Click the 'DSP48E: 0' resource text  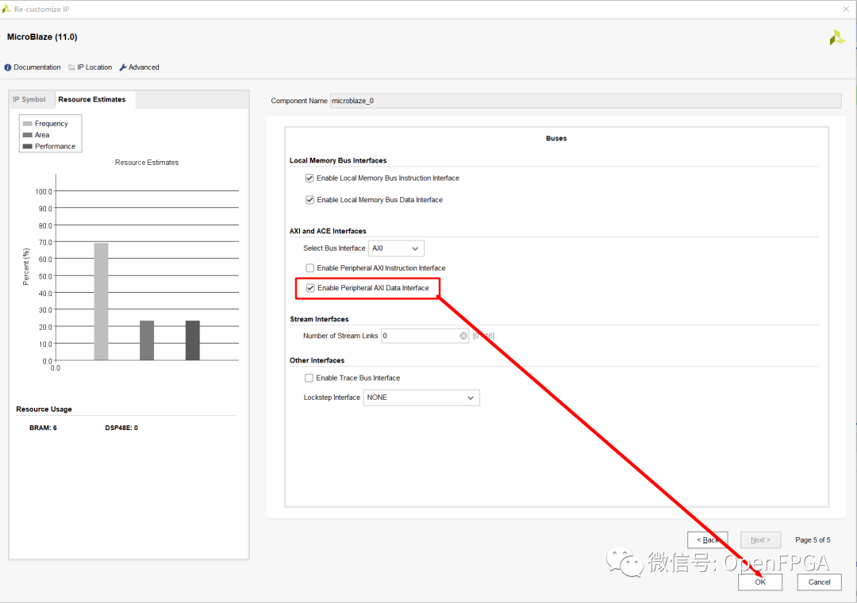tap(121, 428)
